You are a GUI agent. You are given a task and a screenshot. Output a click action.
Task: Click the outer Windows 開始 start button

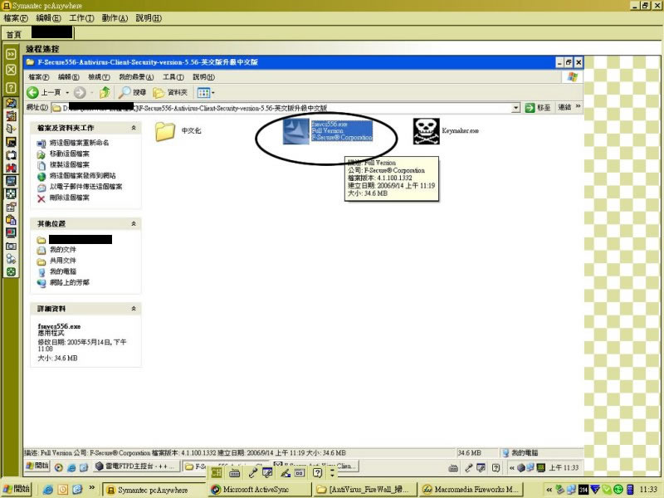pyautogui.click(x=17, y=489)
